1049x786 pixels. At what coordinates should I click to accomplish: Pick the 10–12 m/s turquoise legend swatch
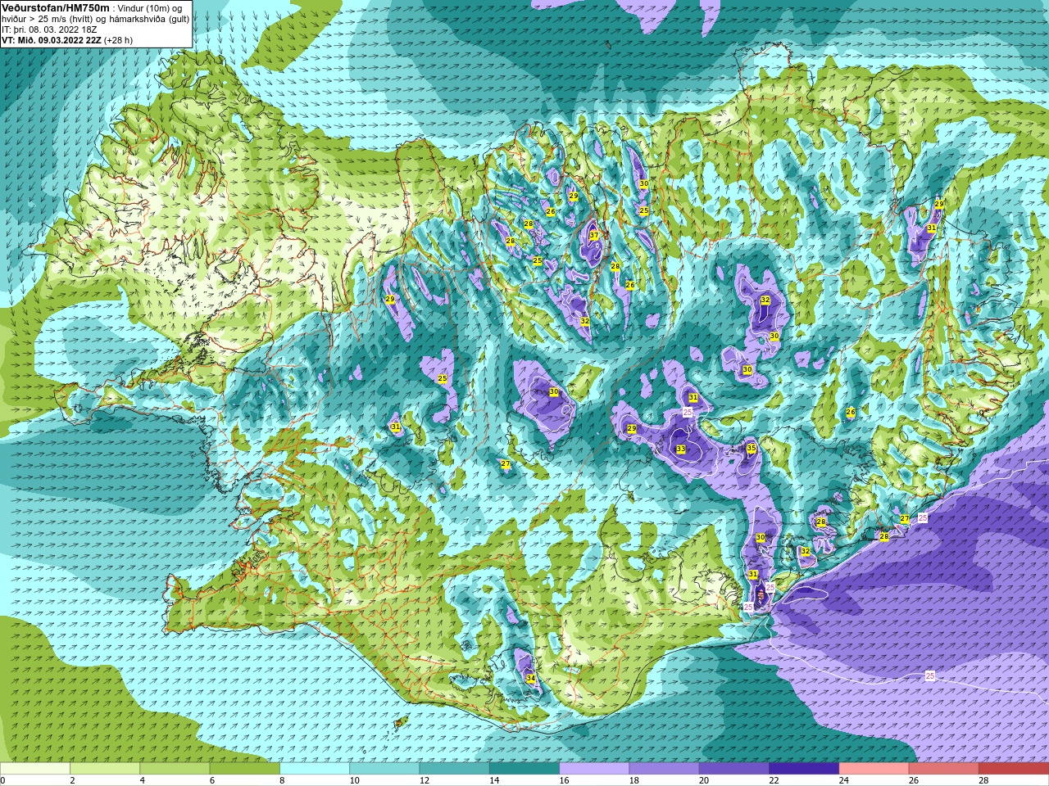[x=385, y=769]
